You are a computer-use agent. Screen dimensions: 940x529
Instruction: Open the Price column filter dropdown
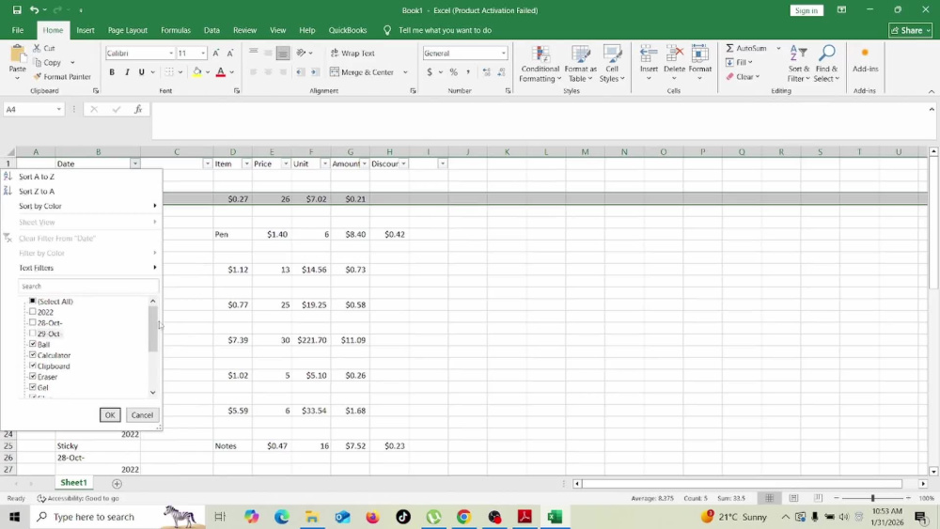coord(286,163)
